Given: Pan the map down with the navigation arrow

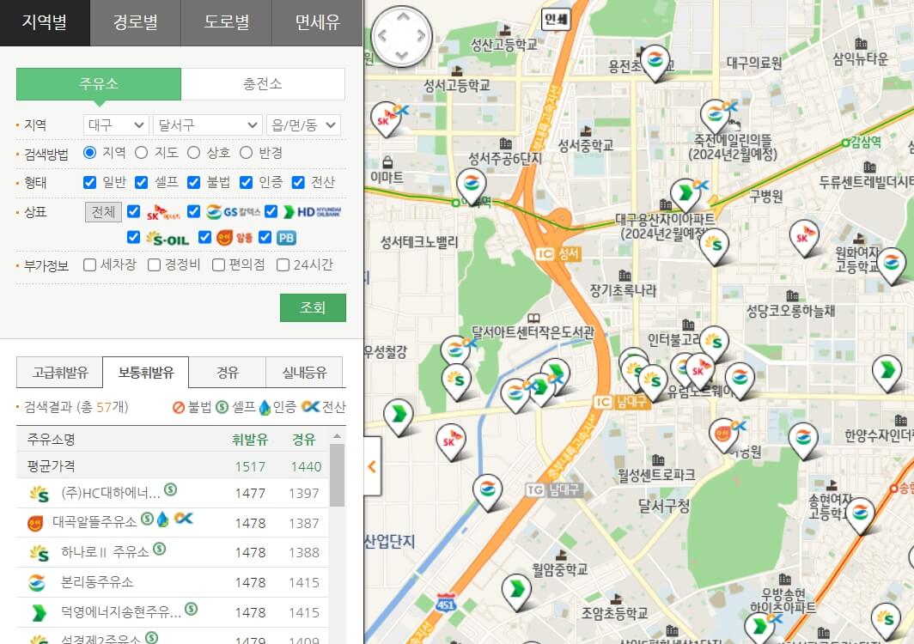Looking at the screenshot, I should [402, 55].
